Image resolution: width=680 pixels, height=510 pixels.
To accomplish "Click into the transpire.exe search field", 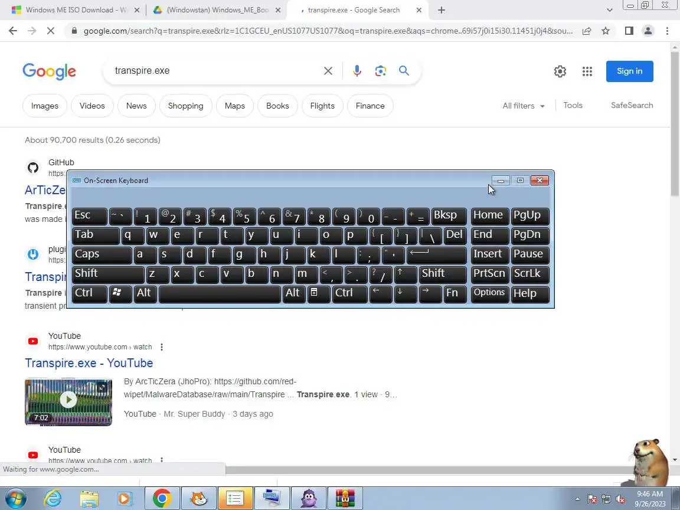I will coord(215,71).
